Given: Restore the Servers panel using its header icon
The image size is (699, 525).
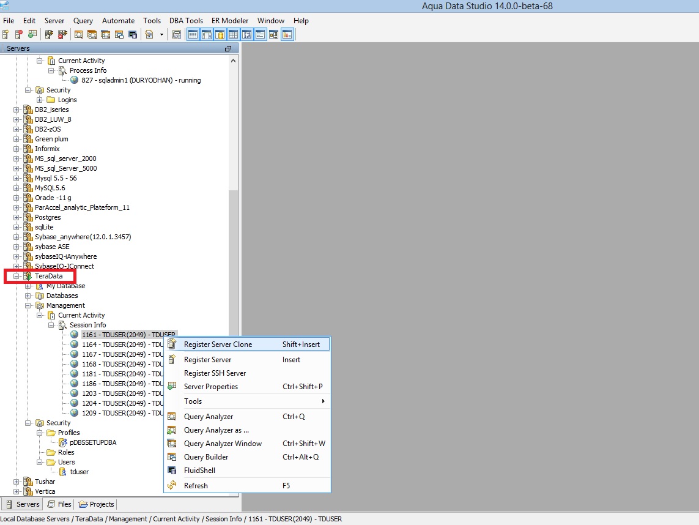Looking at the screenshot, I should click(x=227, y=48).
